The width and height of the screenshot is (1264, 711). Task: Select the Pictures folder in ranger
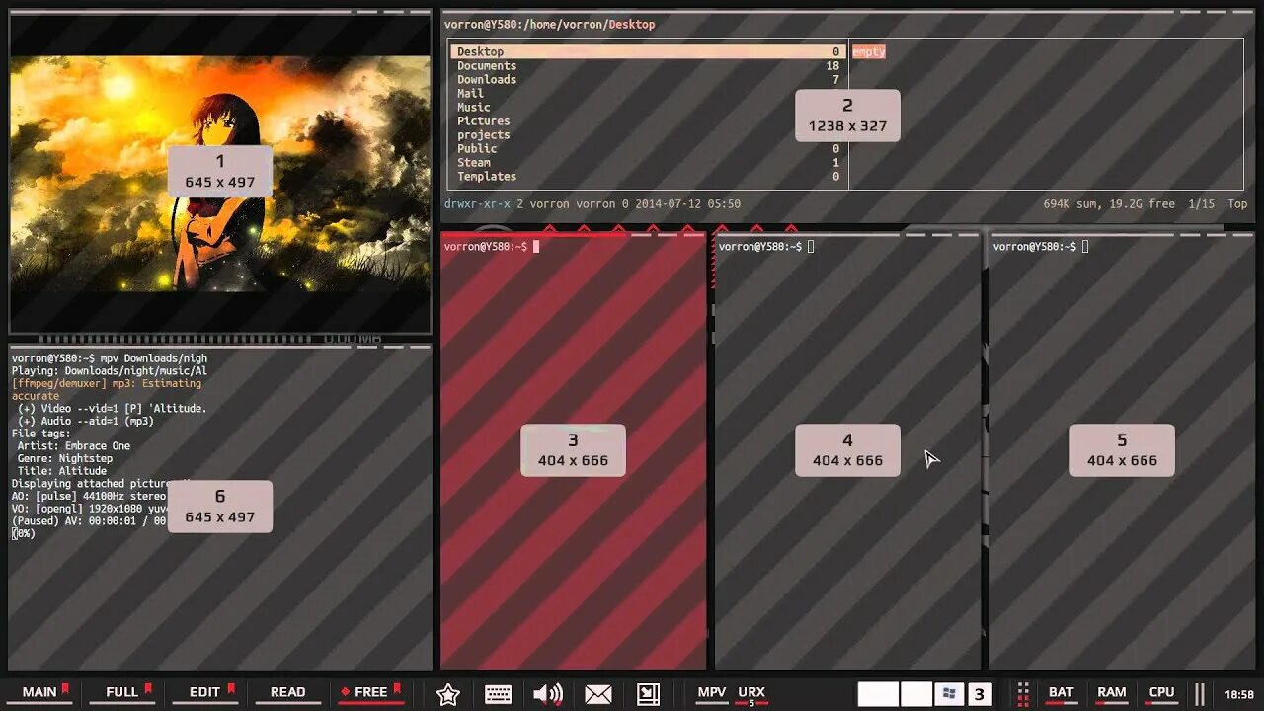[649, 120]
